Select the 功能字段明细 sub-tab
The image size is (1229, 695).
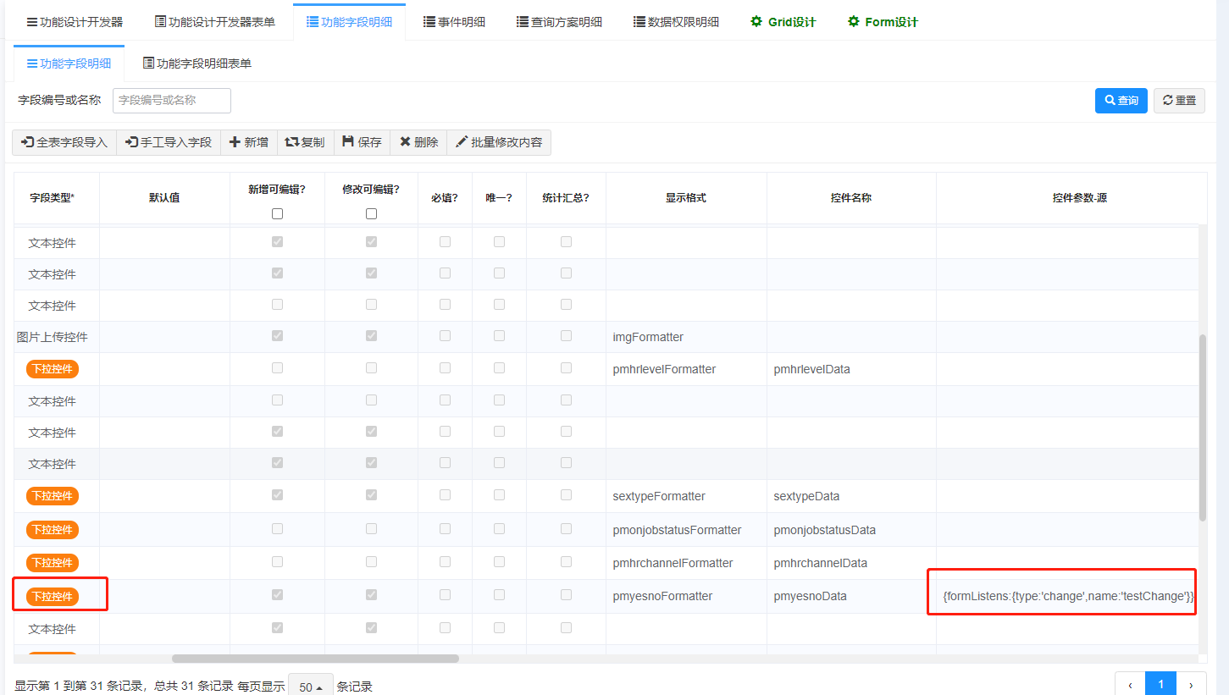tap(69, 63)
